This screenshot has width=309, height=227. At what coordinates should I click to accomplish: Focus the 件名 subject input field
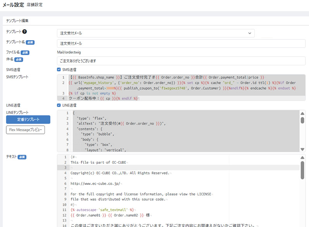181,61
